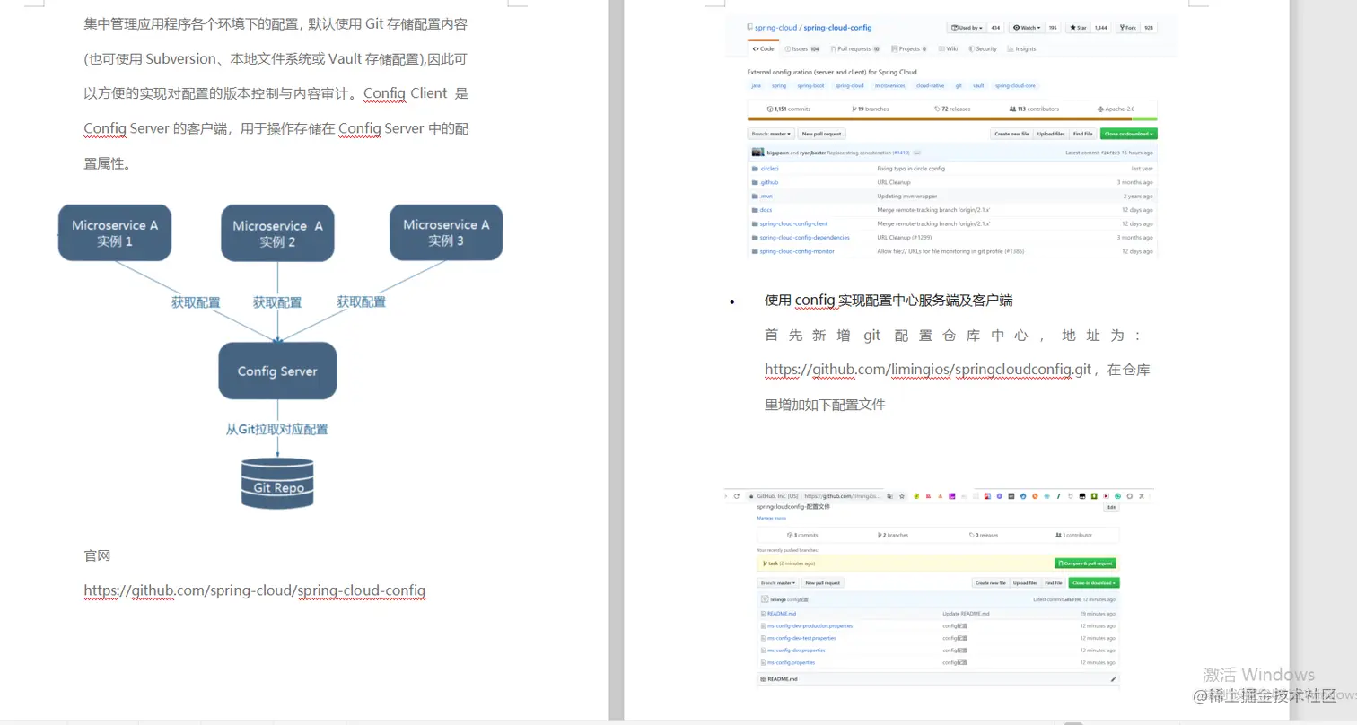Expand the Clone or download dropdown
Image resolution: width=1357 pixels, height=725 pixels.
1130,134
